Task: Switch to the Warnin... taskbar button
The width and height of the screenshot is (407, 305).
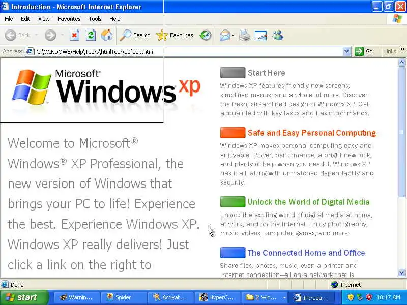Action: coord(77,298)
